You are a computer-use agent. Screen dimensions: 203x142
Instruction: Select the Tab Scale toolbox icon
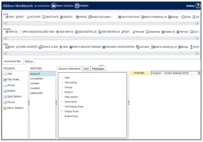[x=5, y=80]
